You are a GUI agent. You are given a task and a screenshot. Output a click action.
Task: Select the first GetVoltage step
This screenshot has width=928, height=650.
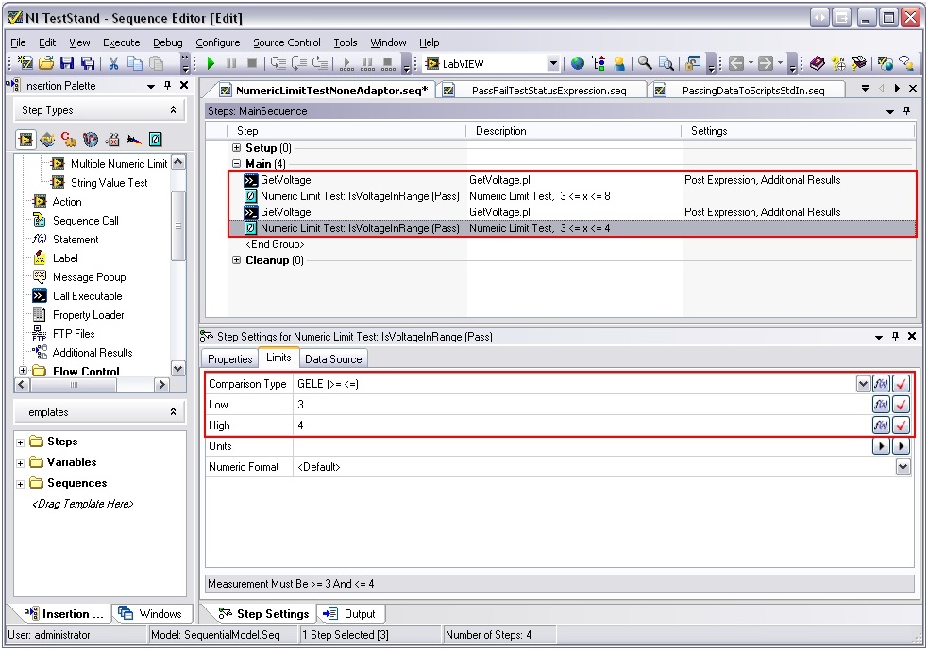285,180
